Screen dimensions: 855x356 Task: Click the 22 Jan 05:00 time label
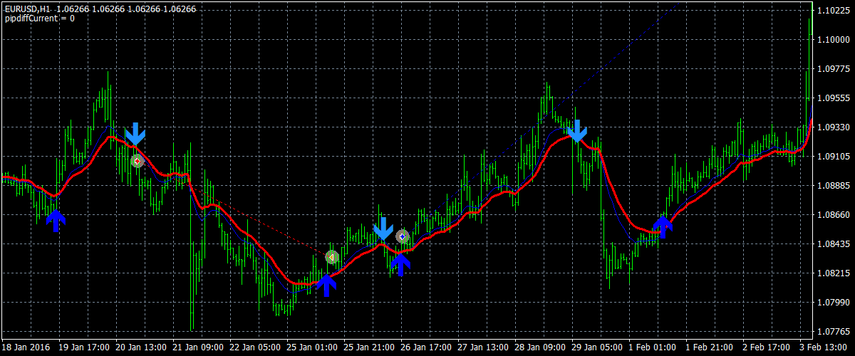pyautogui.click(x=255, y=348)
